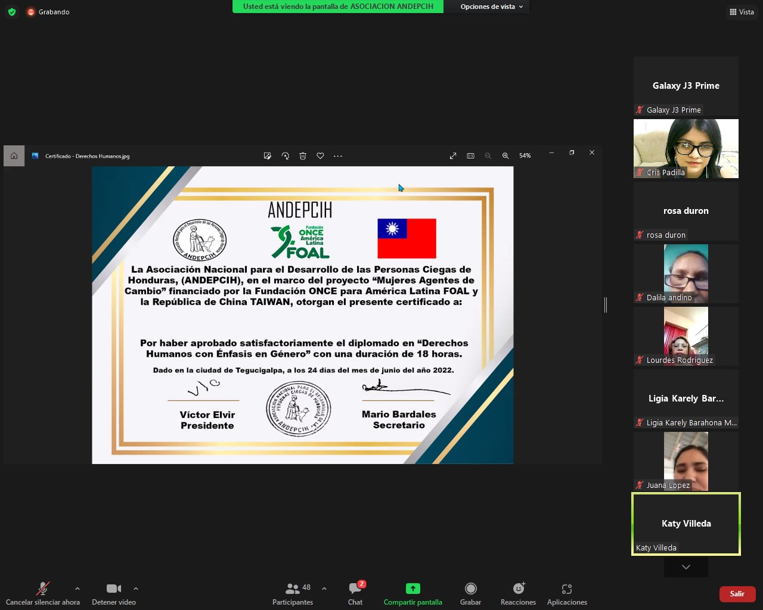Viewport: 763px width, 610px height.
Task: Click the heart favorite icon in viewer
Action: click(320, 155)
